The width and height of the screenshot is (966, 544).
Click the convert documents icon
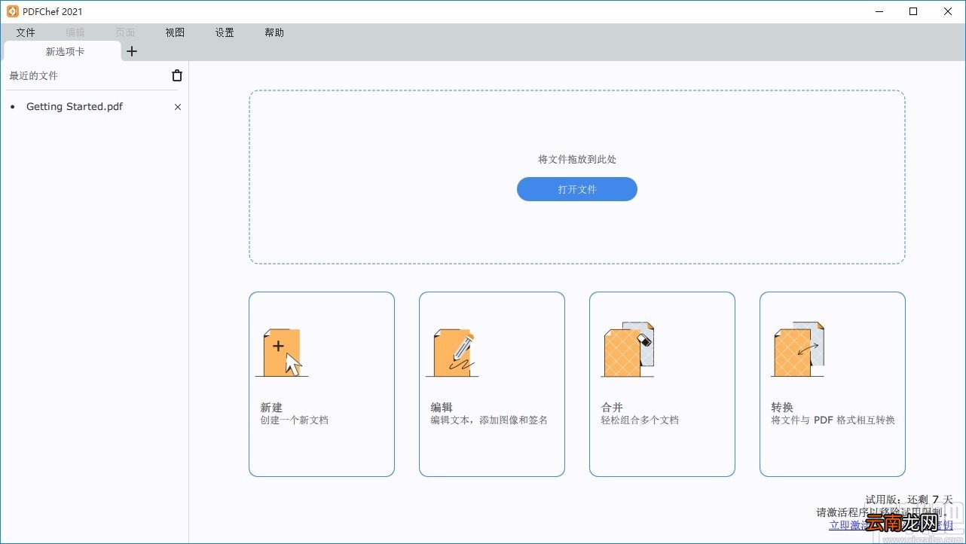pos(798,350)
